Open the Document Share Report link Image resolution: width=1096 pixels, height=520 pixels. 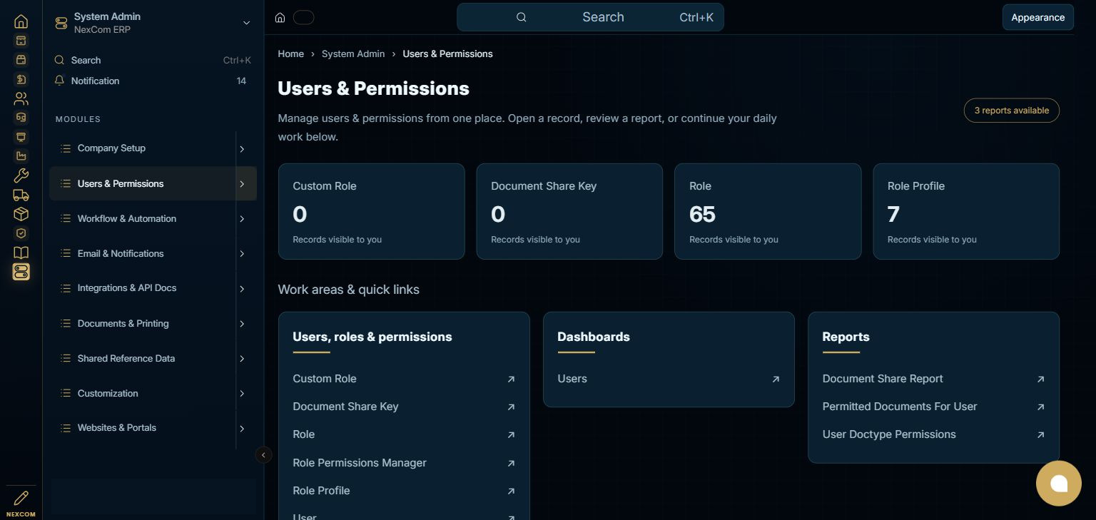(933, 379)
